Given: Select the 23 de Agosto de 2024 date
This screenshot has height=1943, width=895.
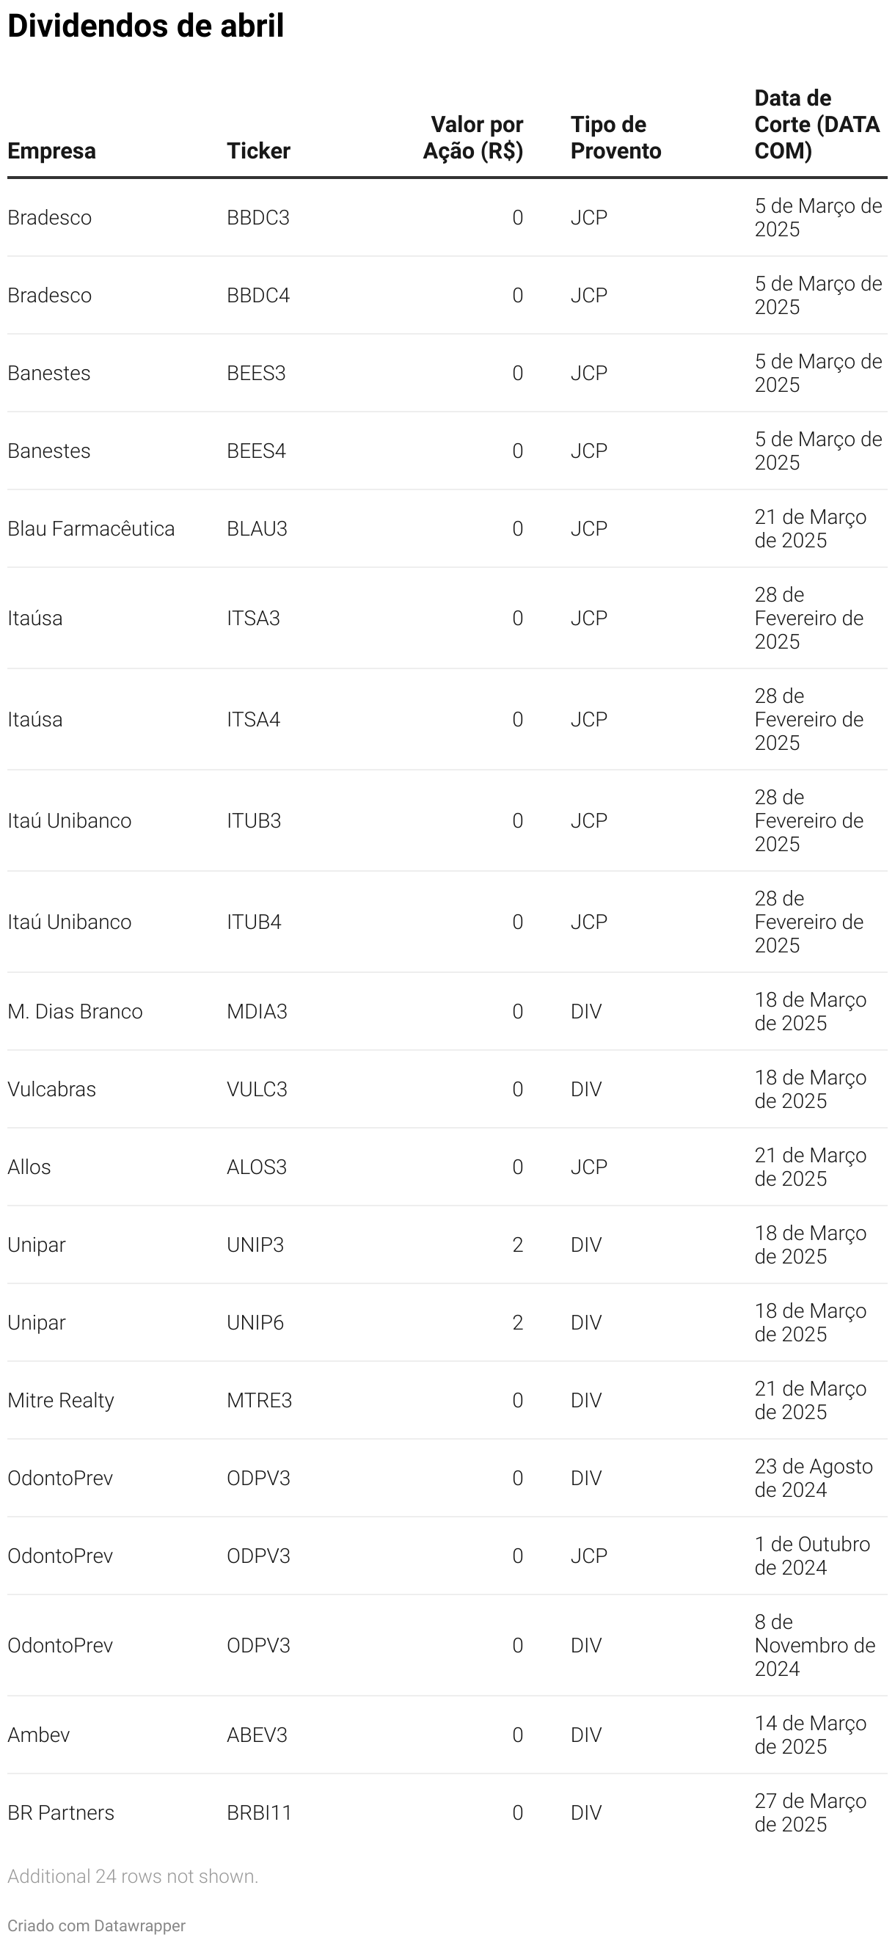Looking at the screenshot, I should point(813,1478).
